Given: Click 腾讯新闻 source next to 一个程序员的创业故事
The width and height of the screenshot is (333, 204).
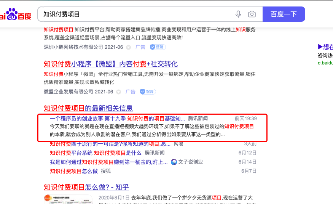Looking at the screenshot, I should 198,119.
